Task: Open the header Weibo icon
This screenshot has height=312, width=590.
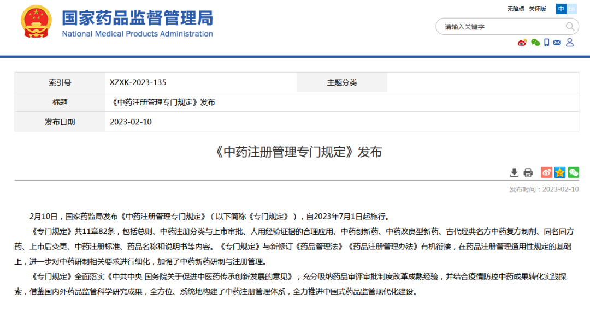Action: coord(522,43)
